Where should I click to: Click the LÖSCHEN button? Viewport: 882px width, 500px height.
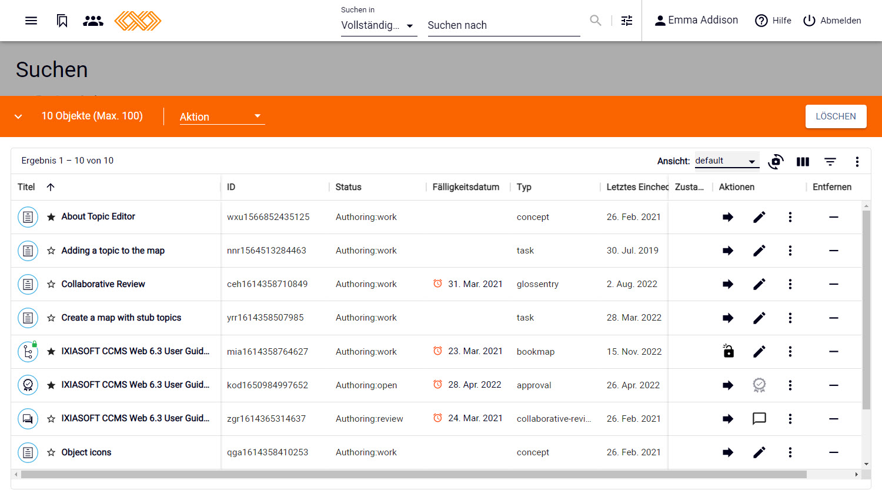coord(836,116)
